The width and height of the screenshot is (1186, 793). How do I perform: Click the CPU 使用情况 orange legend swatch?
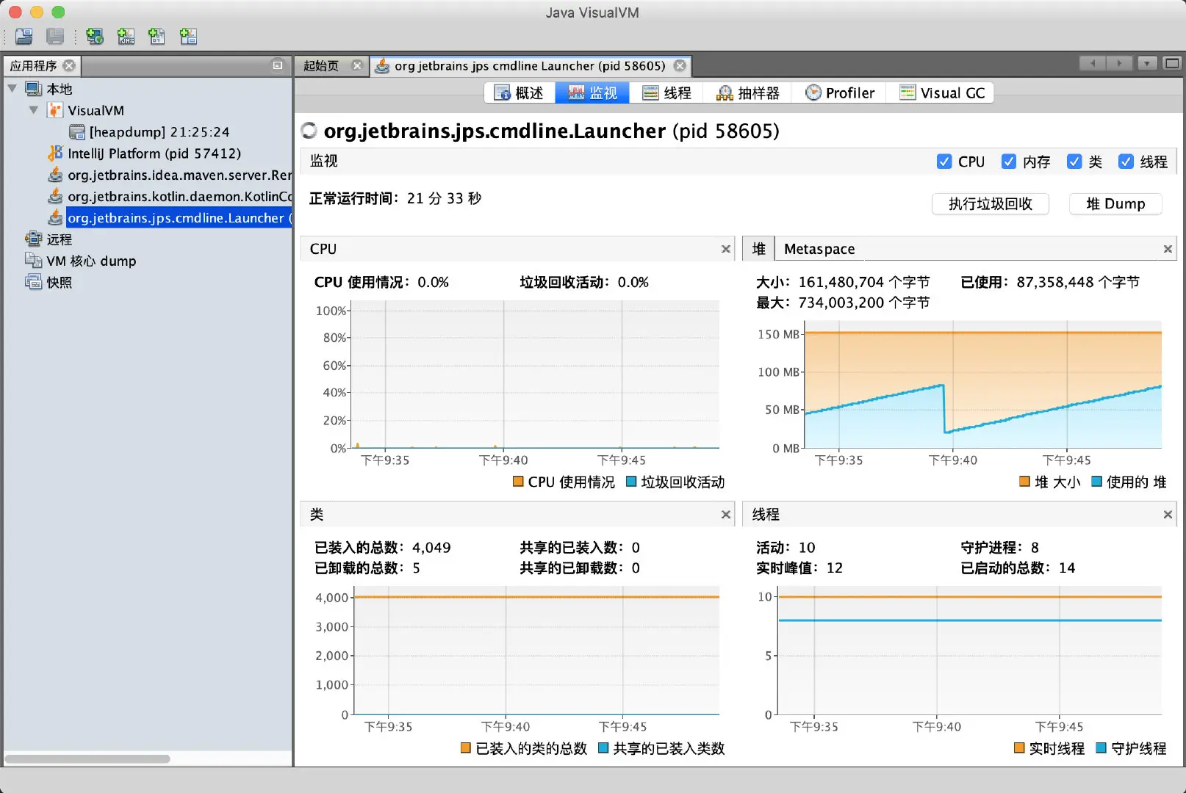(518, 482)
